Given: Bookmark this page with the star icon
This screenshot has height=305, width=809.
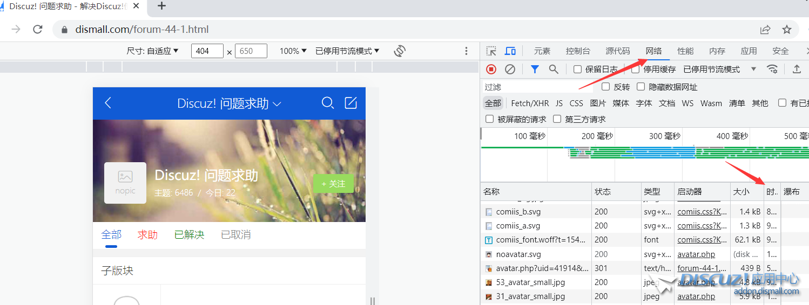Looking at the screenshot, I should [x=787, y=29].
